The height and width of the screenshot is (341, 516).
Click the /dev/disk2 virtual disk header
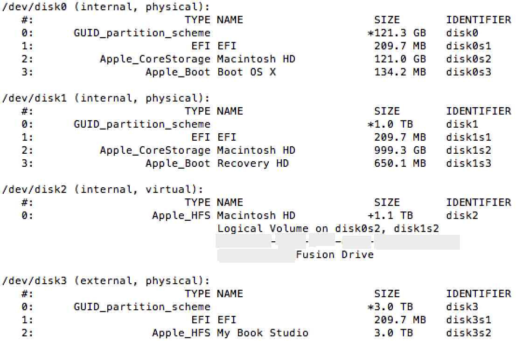103,190
